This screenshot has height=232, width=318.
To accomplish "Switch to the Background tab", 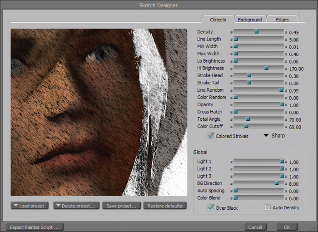I will [250, 20].
